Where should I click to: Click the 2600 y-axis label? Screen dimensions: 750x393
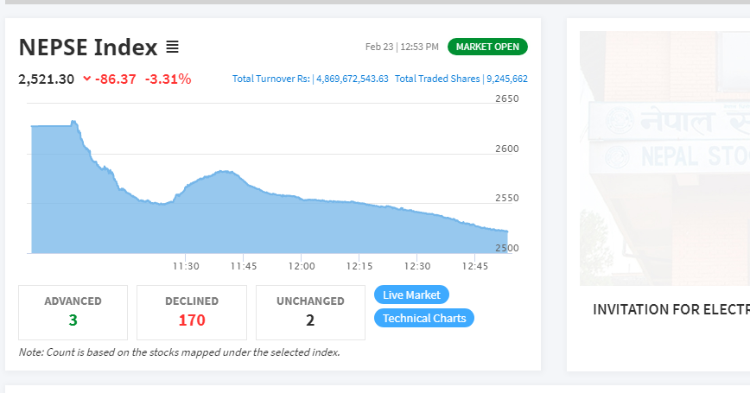tap(507, 149)
